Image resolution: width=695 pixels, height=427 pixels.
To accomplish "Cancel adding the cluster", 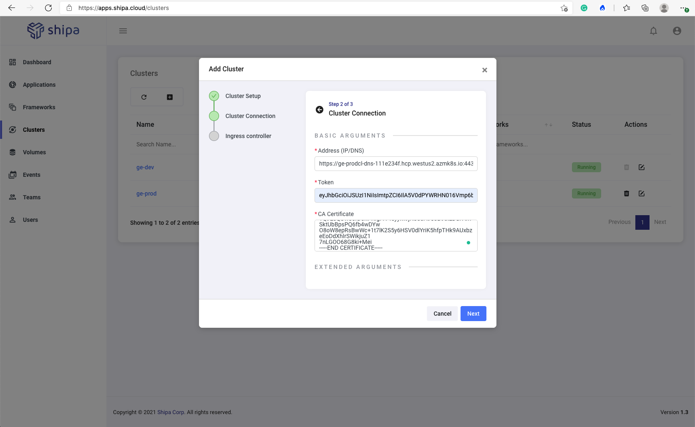I will click(442, 314).
